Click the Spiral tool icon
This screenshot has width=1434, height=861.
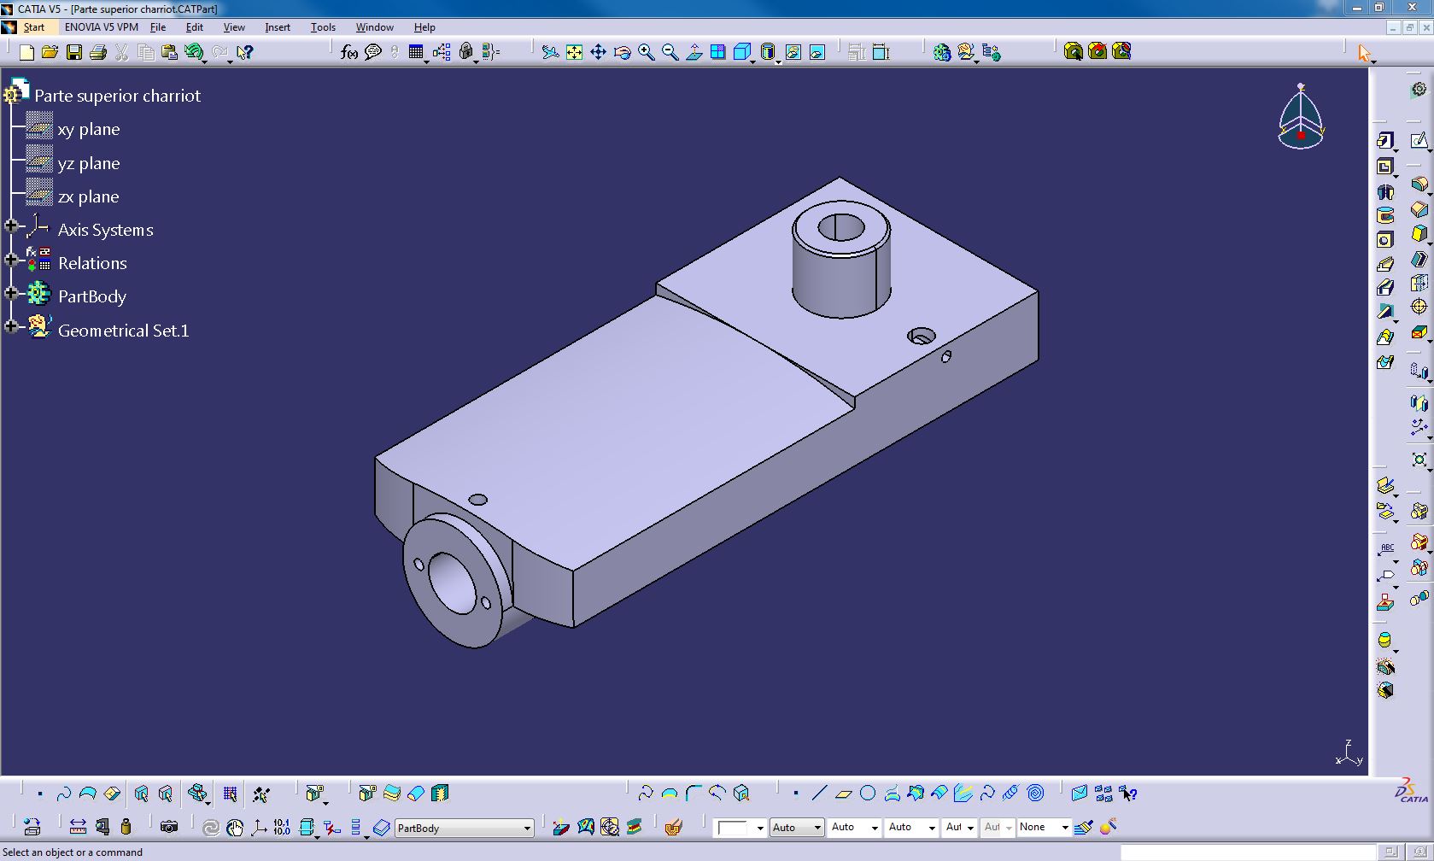(1035, 794)
